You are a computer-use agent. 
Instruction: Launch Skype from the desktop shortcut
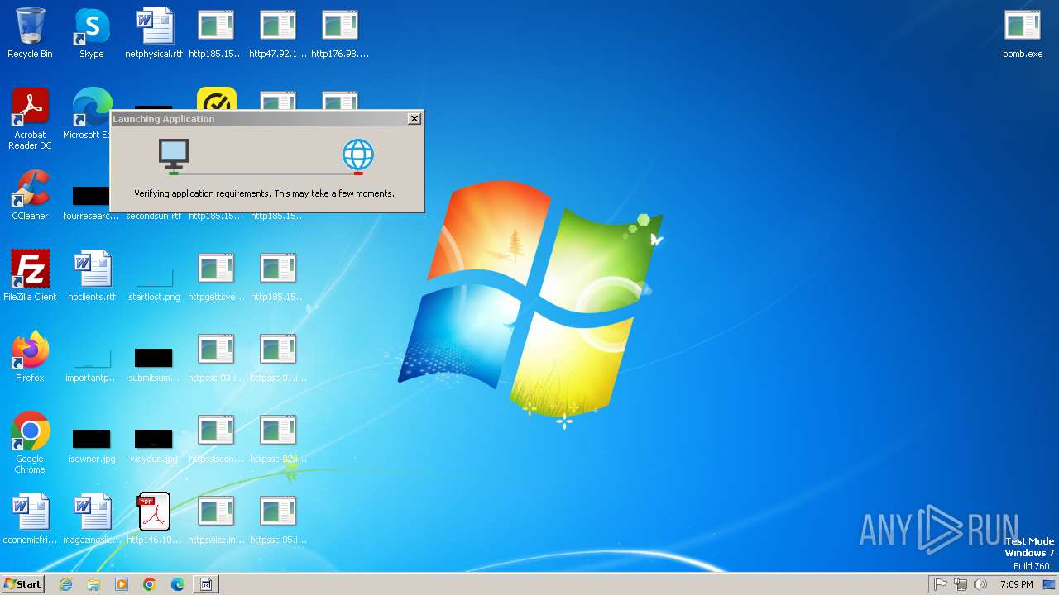pos(92,33)
